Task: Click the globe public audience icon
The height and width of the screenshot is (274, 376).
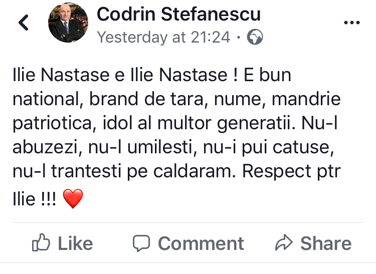Action: 255,37
